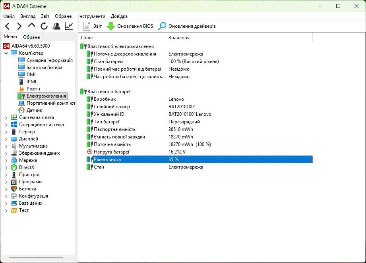Switch to the Меню tab
This screenshot has width=366, height=263.
[10, 36]
